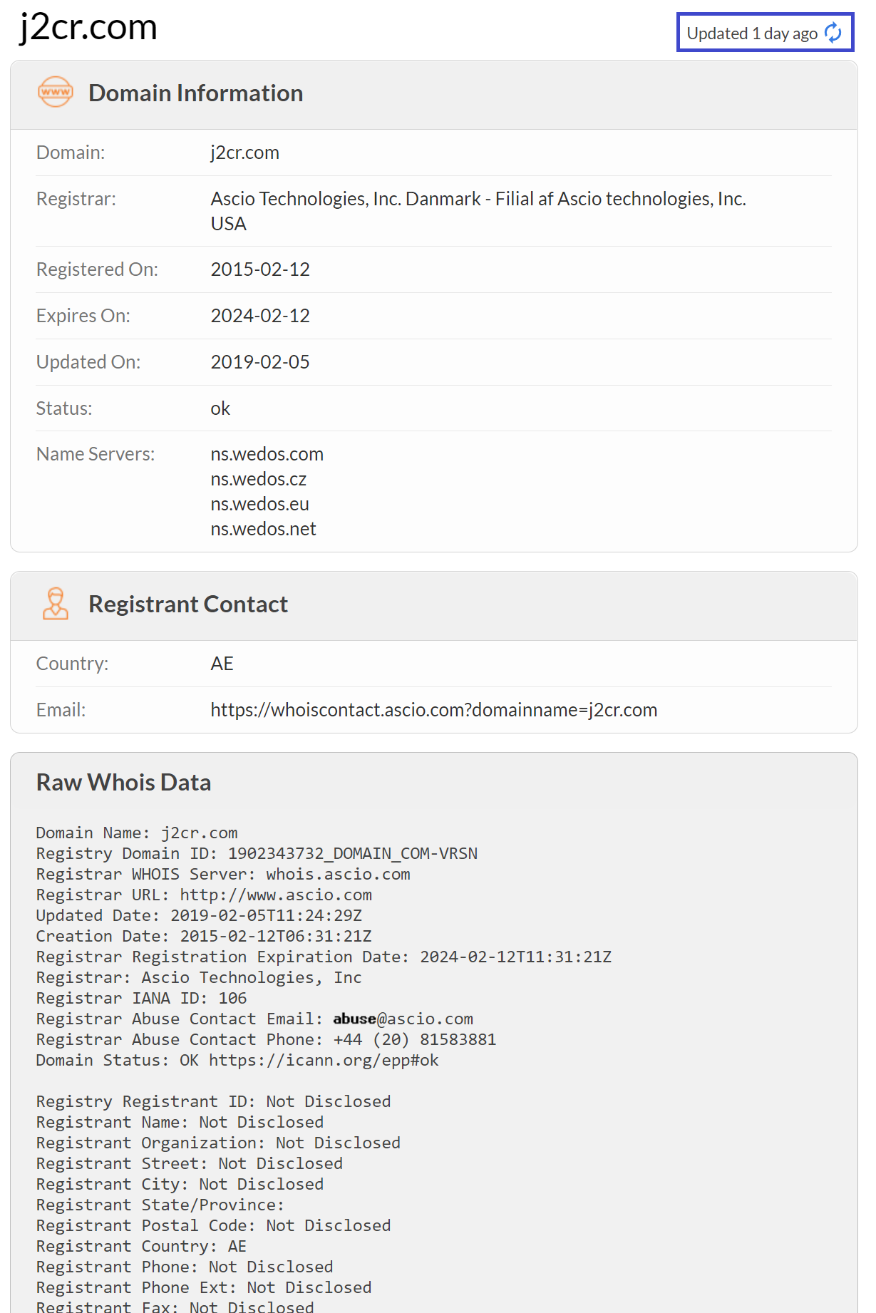Viewport: 876px width, 1313px height.
Task: Click the Registrant Contact heading
Action: (188, 604)
